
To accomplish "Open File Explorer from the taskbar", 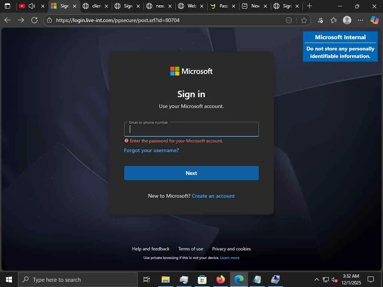I will (x=165, y=280).
